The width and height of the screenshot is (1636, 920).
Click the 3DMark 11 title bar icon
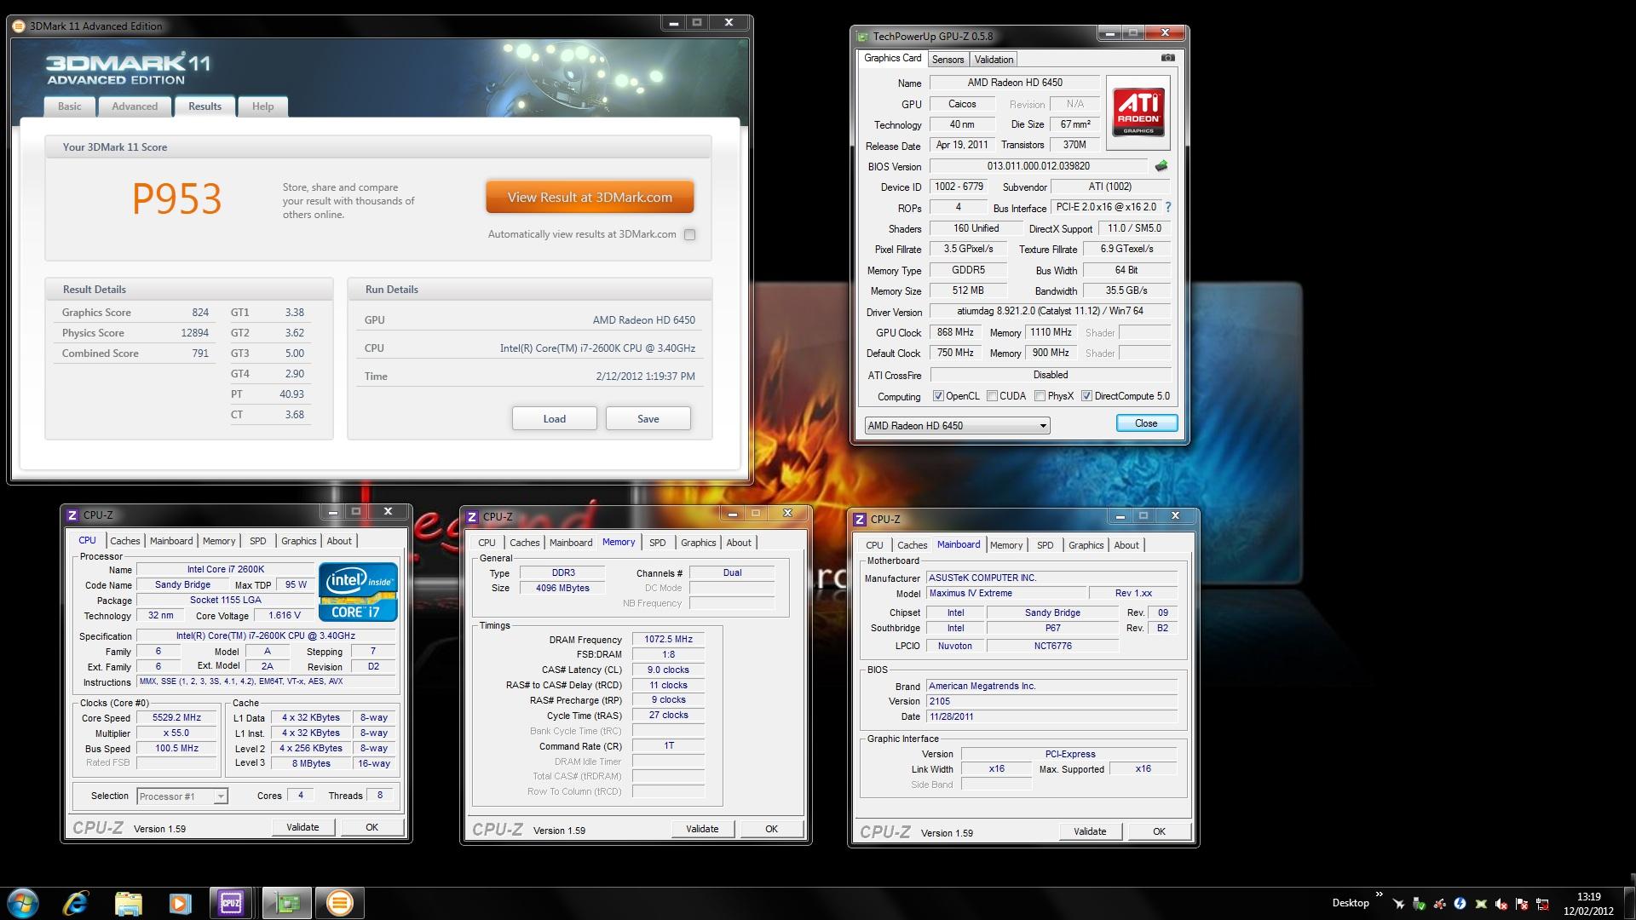tap(19, 26)
